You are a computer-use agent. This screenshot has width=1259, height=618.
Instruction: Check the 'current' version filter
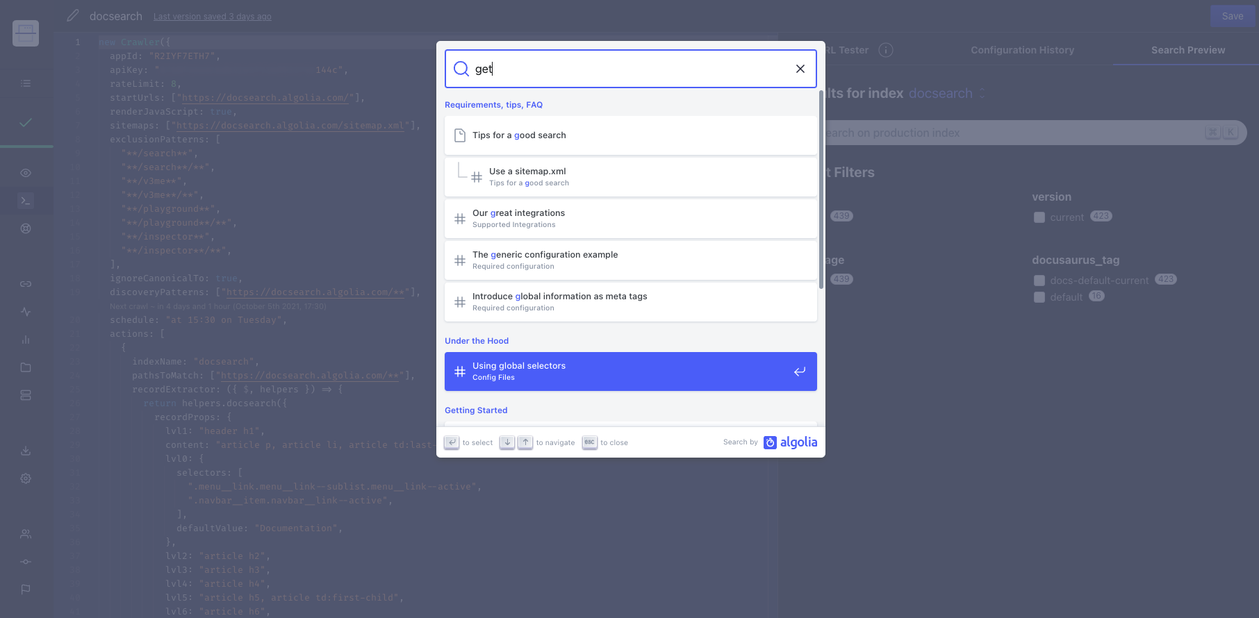tap(1039, 217)
